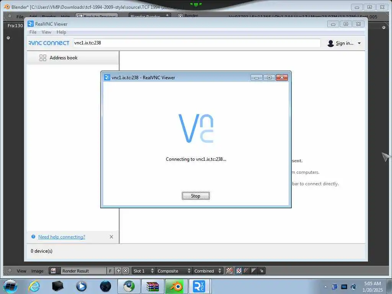Show hidden system tray icons
The height and width of the screenshot is (294, 392).
[325, 287]
